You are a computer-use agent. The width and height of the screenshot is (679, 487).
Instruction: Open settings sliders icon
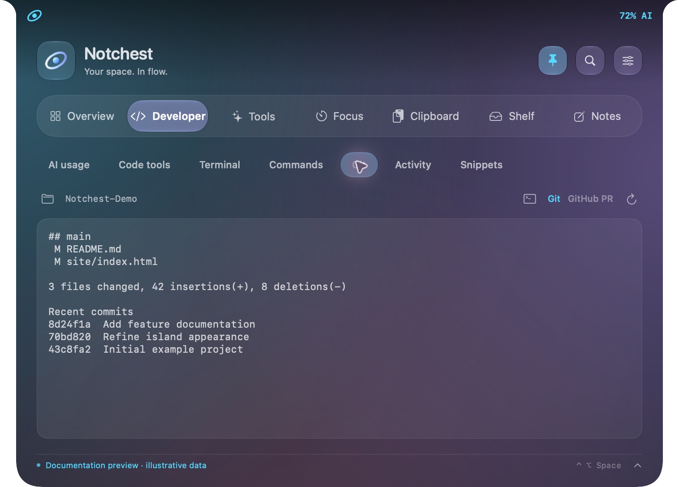tap(628, 60)
